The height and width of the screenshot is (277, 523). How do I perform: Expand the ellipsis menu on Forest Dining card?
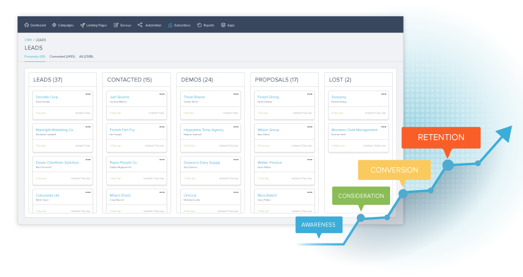pyautogui.click(x=310, y=94)
